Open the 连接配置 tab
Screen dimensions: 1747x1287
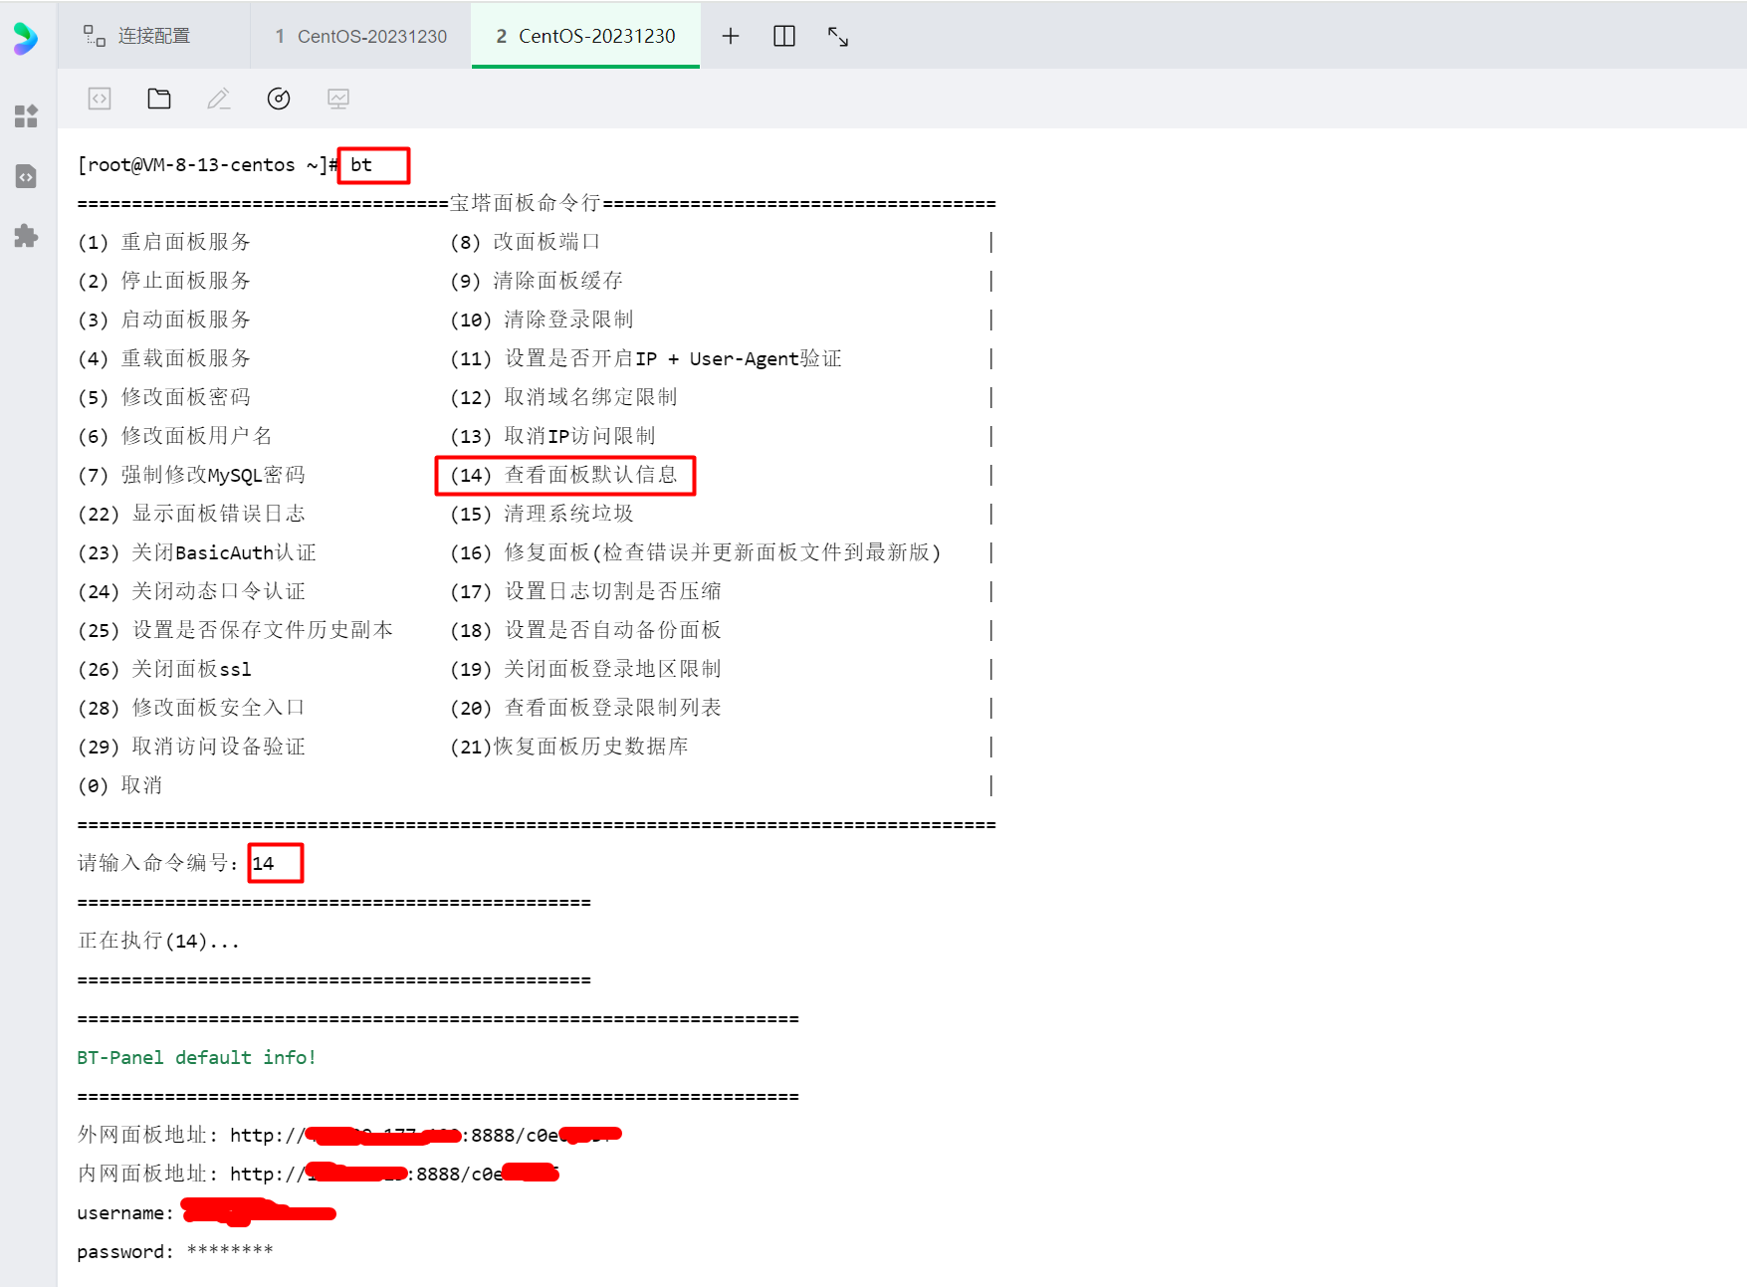[137, 36]
